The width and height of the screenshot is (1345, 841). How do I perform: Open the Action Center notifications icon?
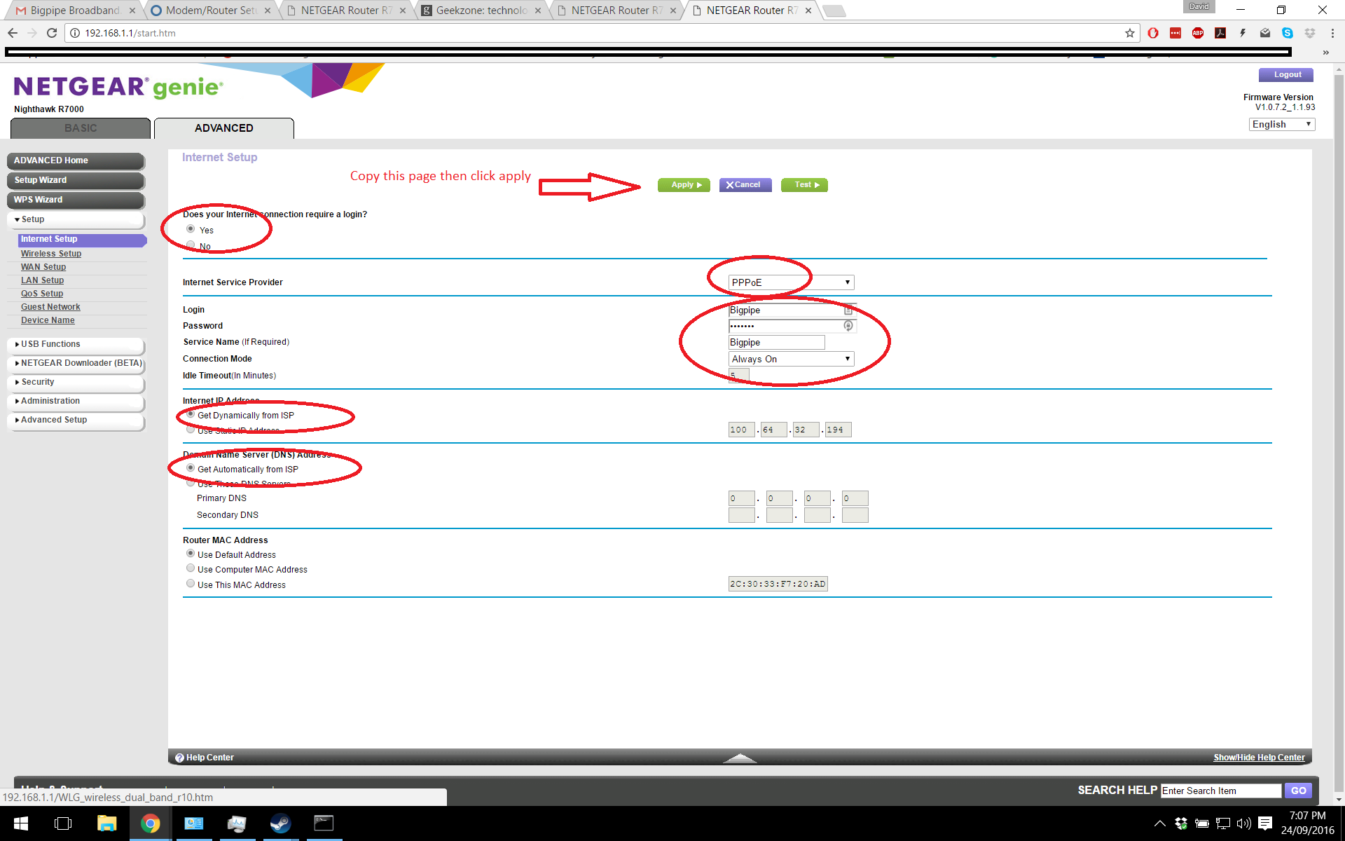(x=1265, y=823)
